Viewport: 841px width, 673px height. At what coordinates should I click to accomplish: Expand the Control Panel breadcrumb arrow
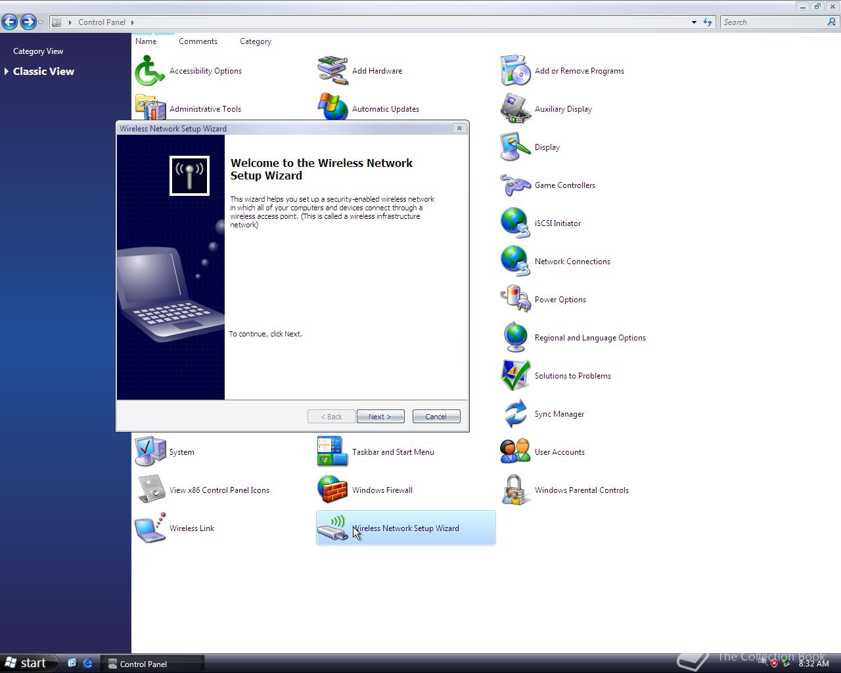pyautogui.click(x=132, y=22)
